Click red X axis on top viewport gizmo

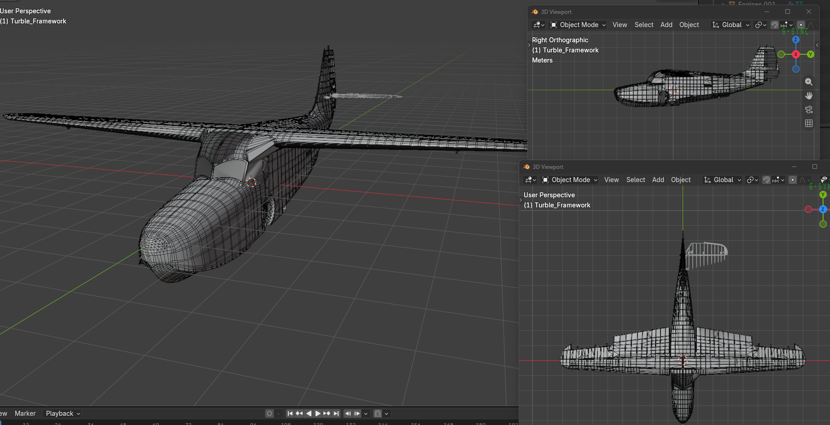point(795,54)
